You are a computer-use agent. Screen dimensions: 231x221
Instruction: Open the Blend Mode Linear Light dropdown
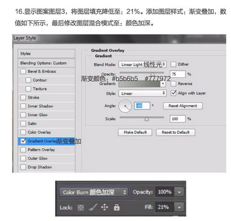[143, 65]
